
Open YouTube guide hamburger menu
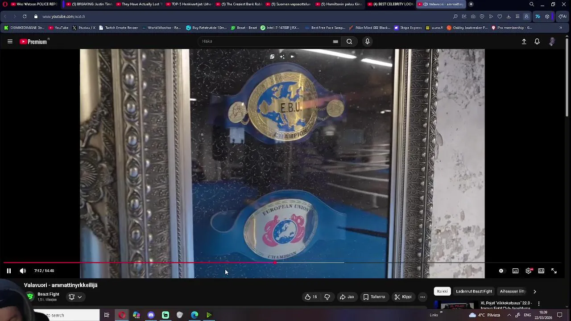coord(10,41)
